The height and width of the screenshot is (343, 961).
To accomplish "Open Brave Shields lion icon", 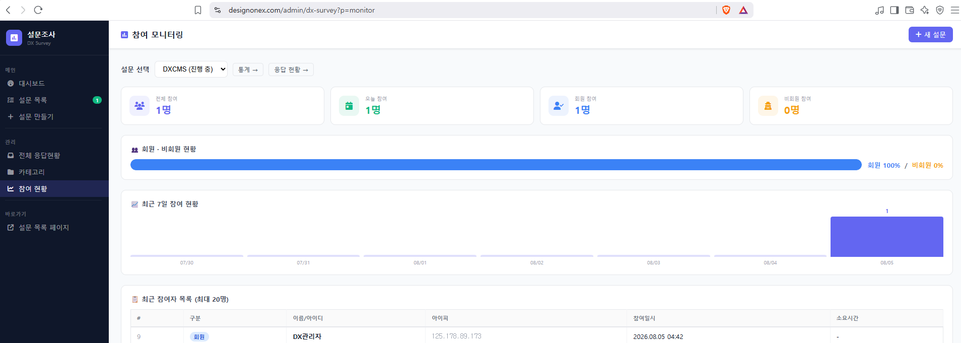I will click(x=726, y=10).
